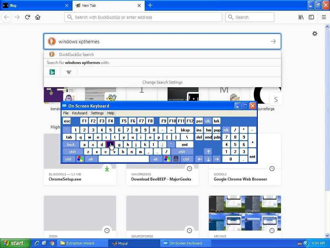The height and width of the screenshot is (248, 330).
Task: Open the Library icon in toolbar
Action: click(301, 17)
